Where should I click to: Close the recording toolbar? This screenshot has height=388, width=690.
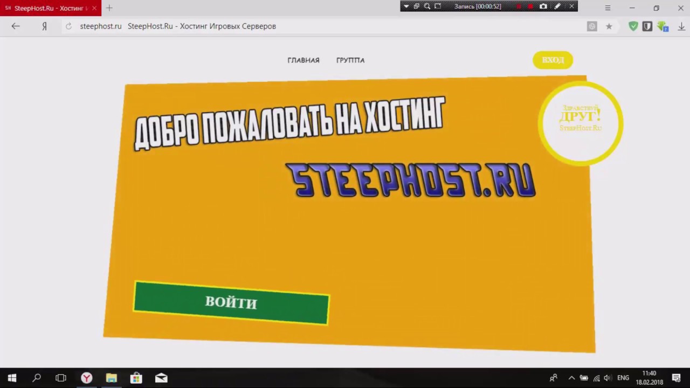[x=571, y=6]
